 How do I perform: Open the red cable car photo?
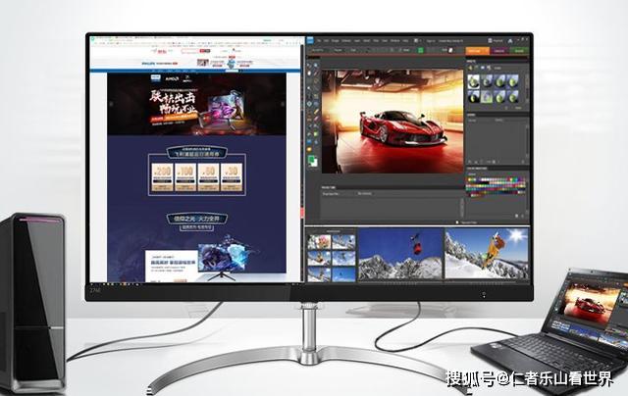coord(400,254)
